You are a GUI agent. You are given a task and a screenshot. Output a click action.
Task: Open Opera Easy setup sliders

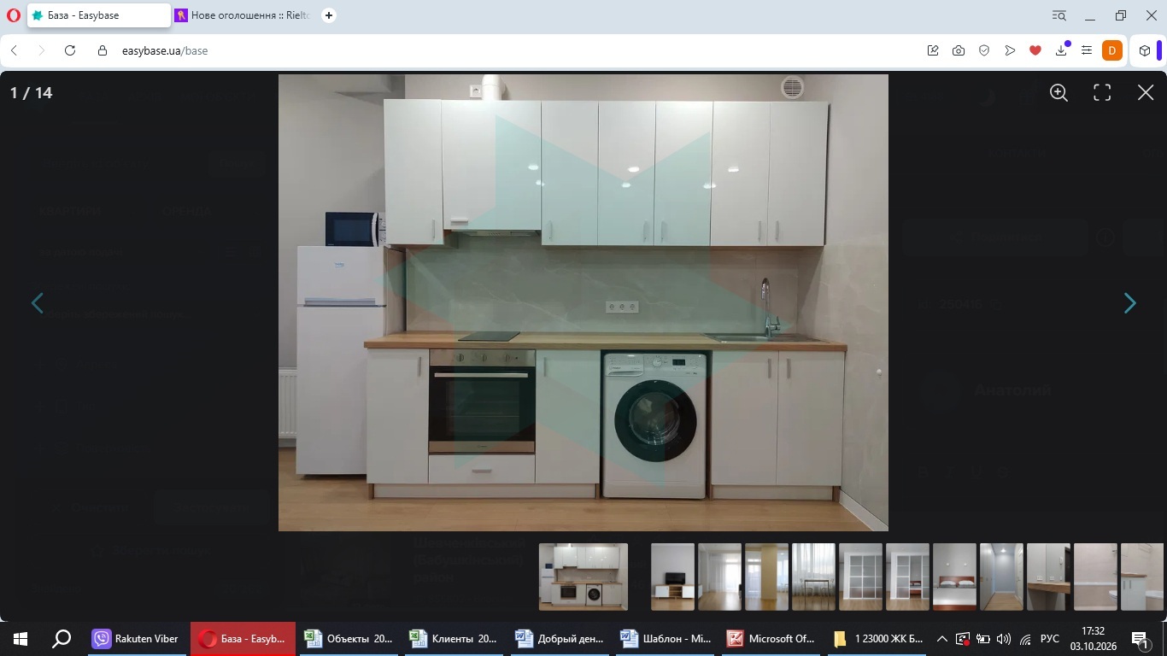click(x=1087, y=50)
